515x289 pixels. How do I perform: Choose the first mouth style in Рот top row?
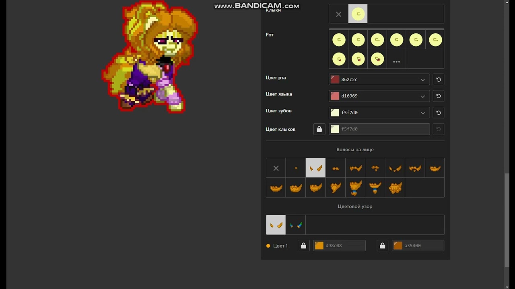(x=339, y=40)
